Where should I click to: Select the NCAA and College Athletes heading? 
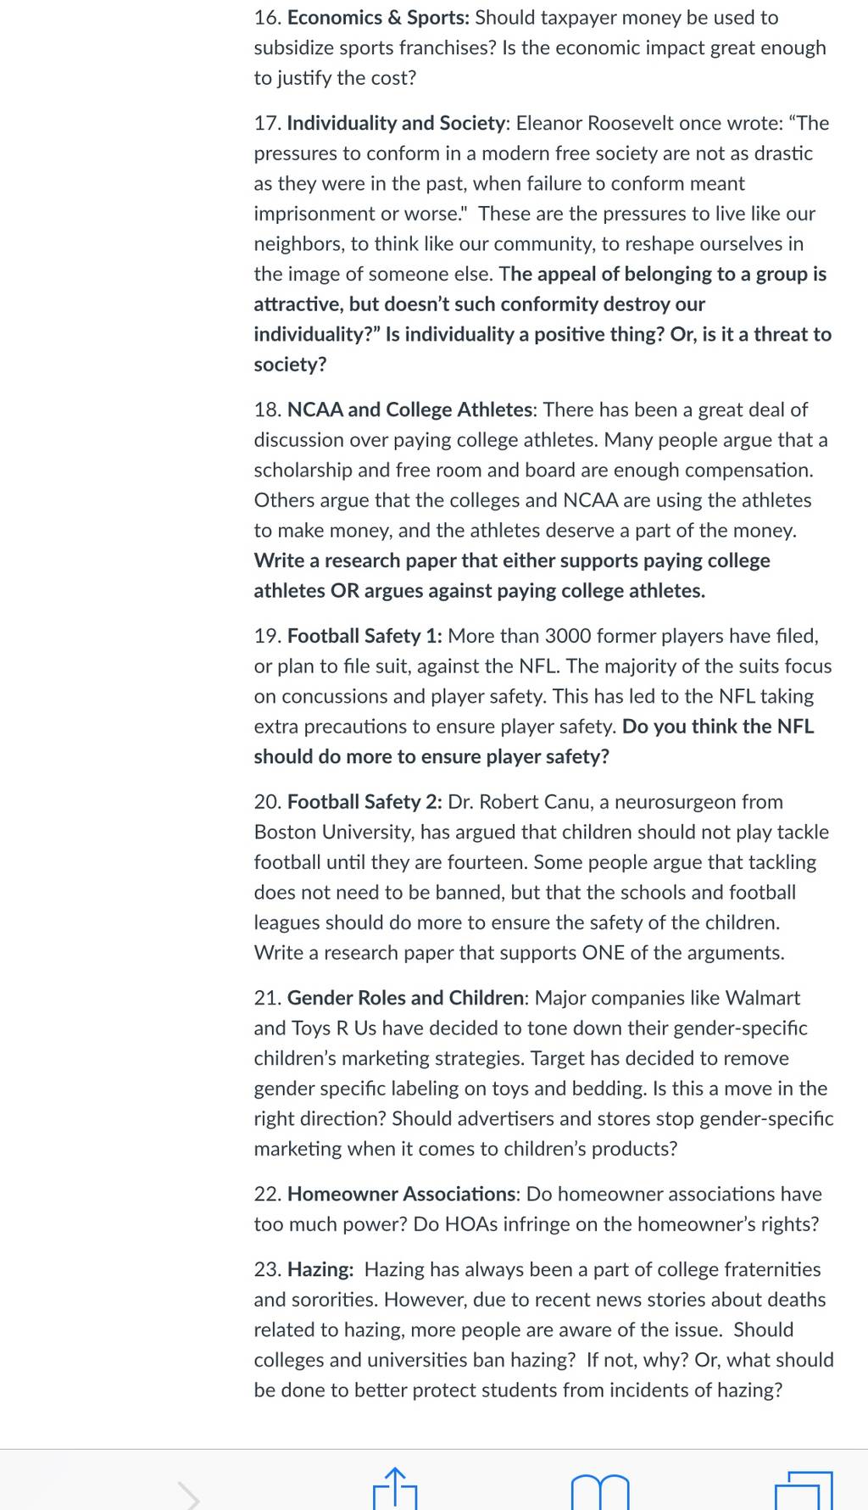[410, 410]
